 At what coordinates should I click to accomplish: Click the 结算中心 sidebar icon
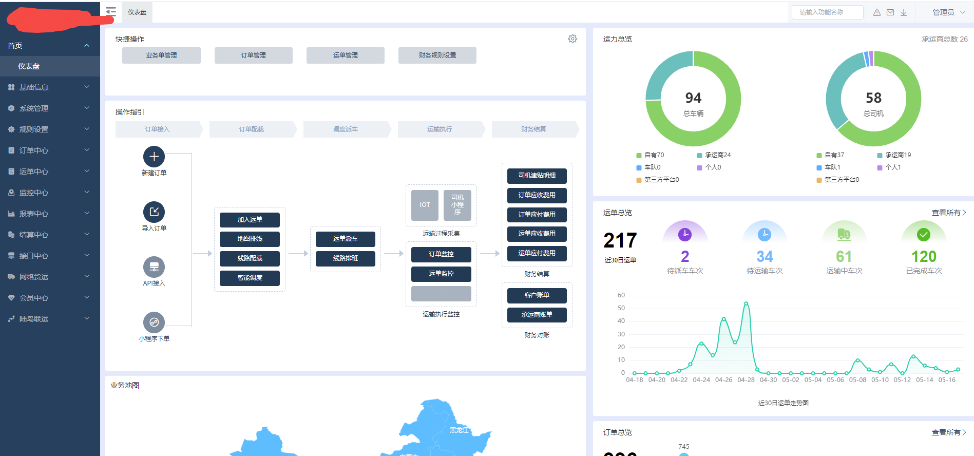coord(11,235)
